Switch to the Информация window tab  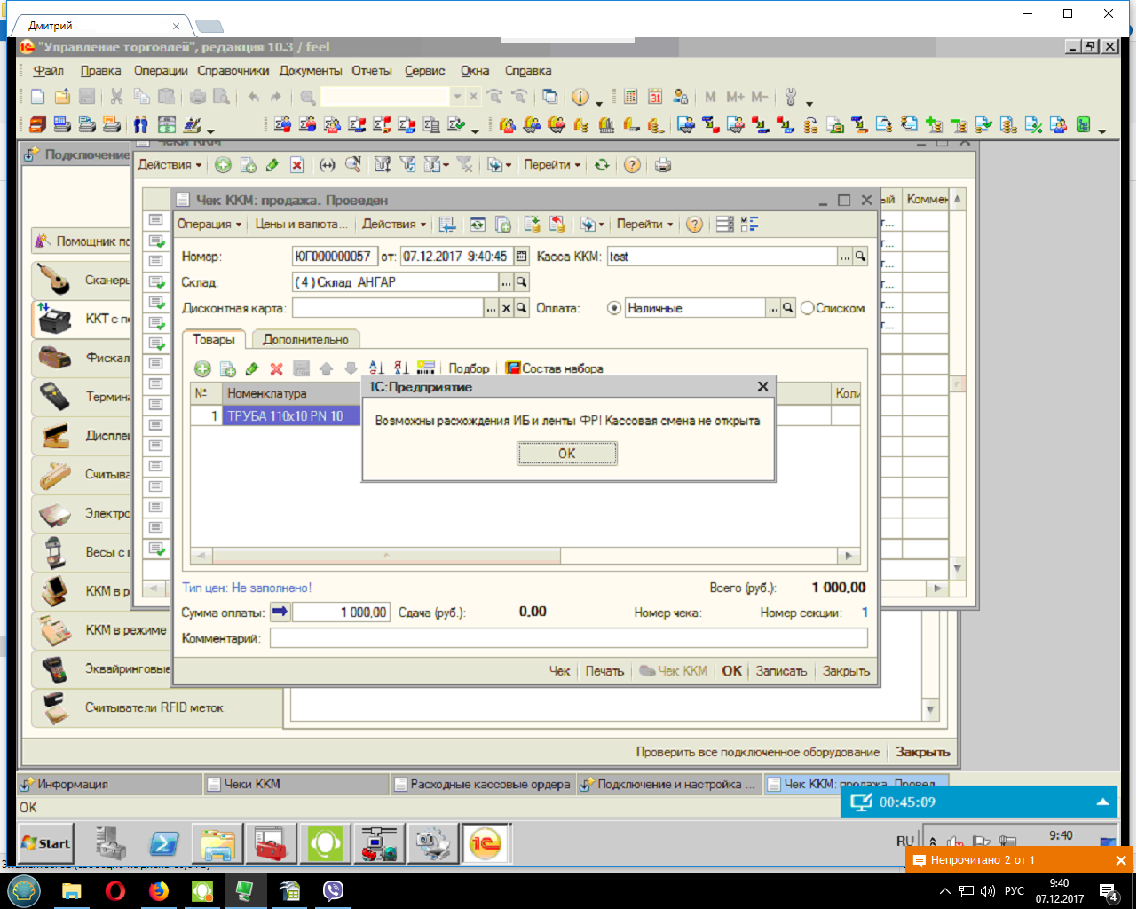tap(110, 784)
